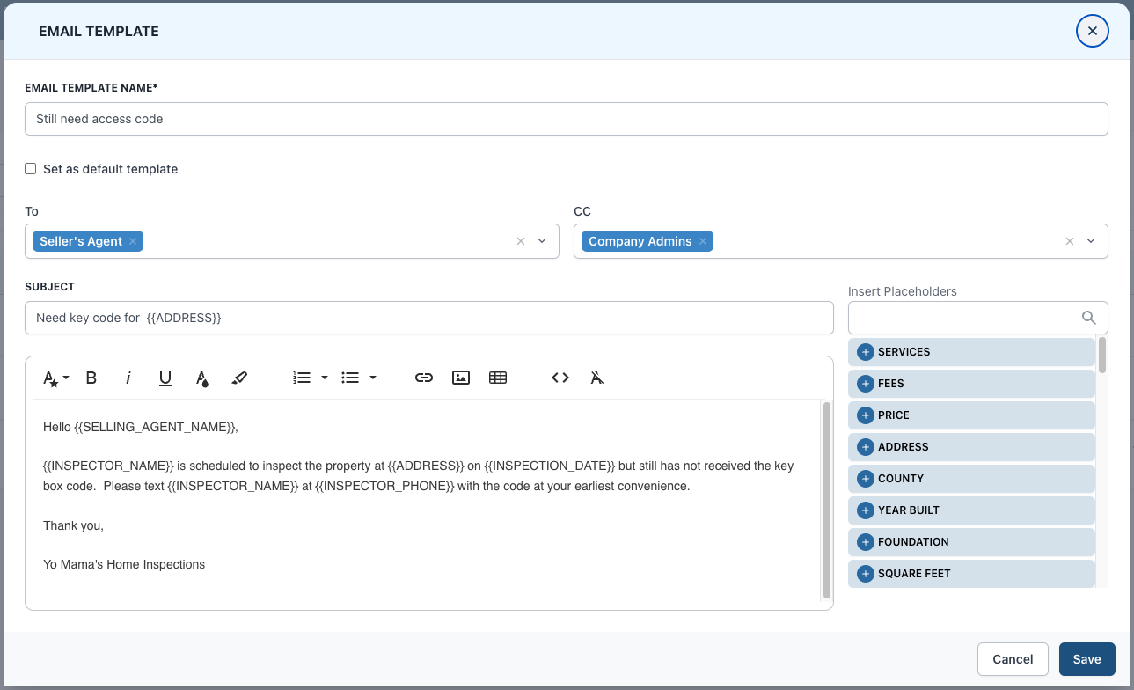Toggle bold formatting in the editor
The width and height of the screenshot is (1134, 690).
[x=91, y=377]
